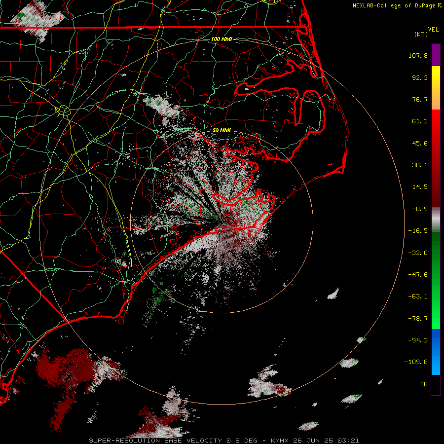The height and width of the screenshot is (444, 444).
Task: Click the purple segment of the velocity color bar
Action: pyautogui.click(x=436, y=55)
